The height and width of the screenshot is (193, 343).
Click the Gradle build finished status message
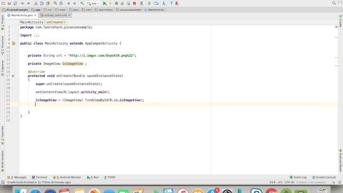click(39, 182)
